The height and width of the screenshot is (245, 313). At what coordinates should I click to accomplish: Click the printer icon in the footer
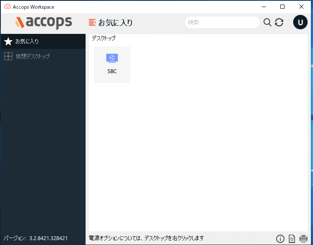(x=303, y=238)
